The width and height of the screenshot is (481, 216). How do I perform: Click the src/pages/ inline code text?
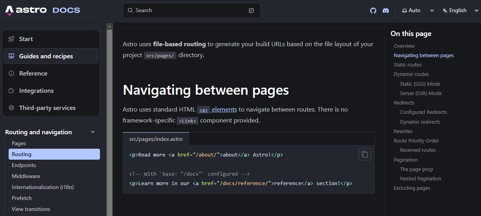160,56
